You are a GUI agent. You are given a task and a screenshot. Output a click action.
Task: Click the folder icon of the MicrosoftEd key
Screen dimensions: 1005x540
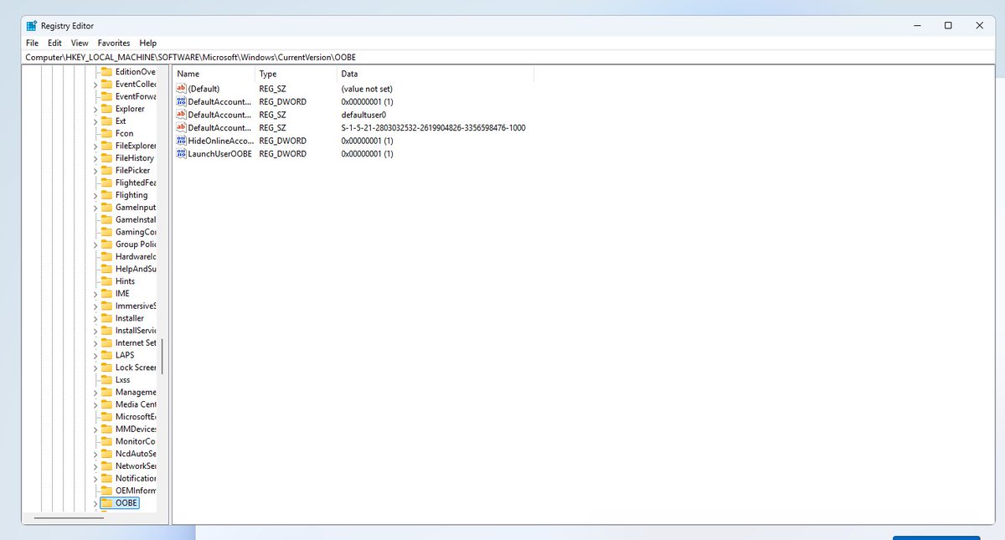coord(106,416)
